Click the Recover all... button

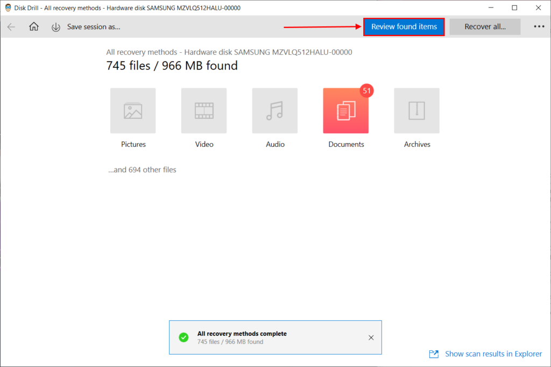[485, 27]
